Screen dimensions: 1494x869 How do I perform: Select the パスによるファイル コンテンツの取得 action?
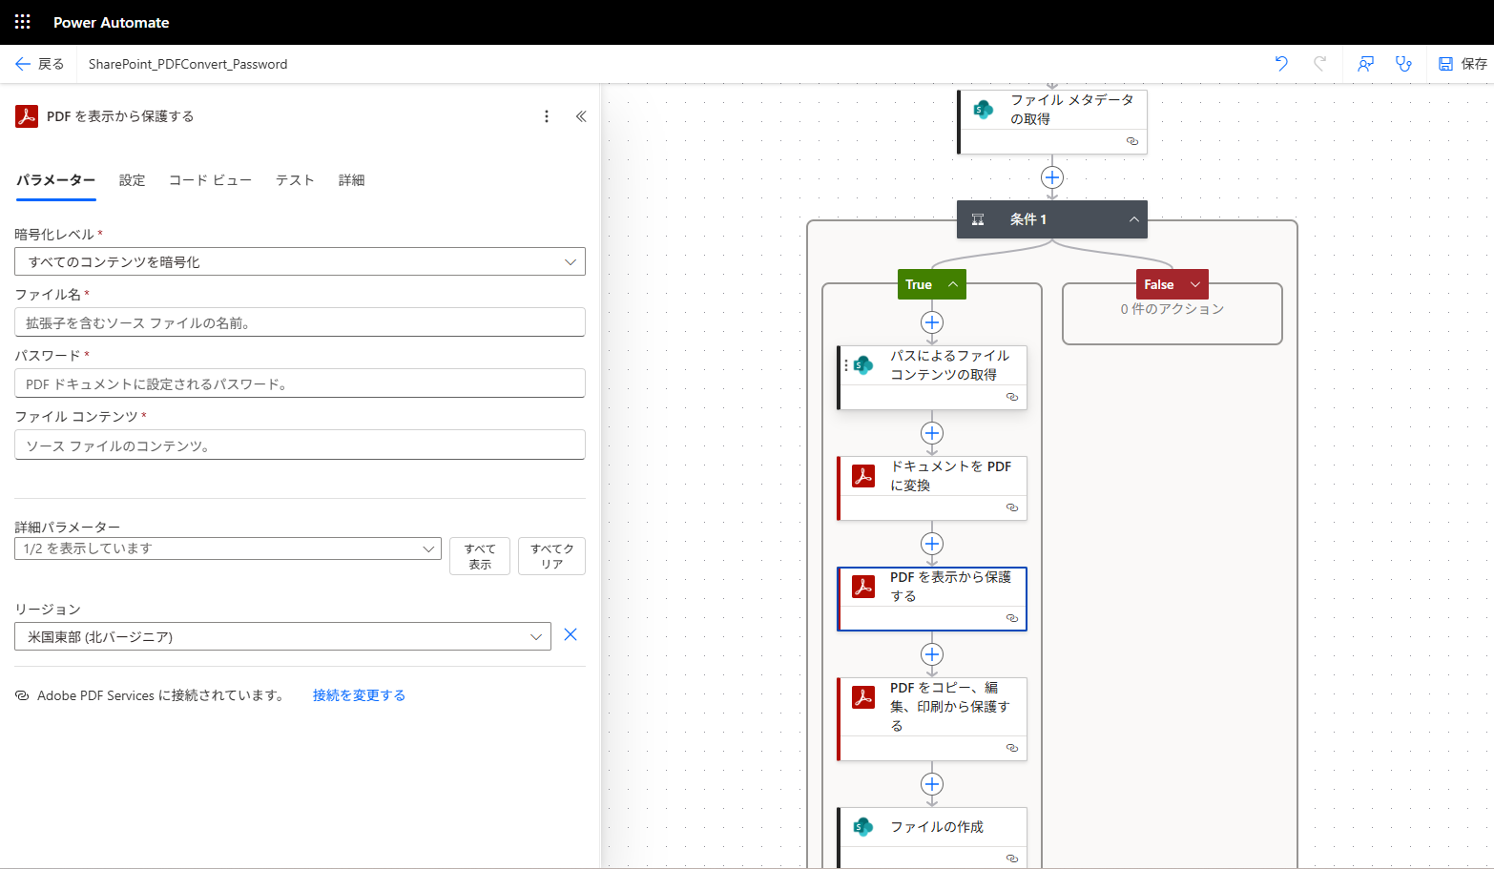(932, 377)
